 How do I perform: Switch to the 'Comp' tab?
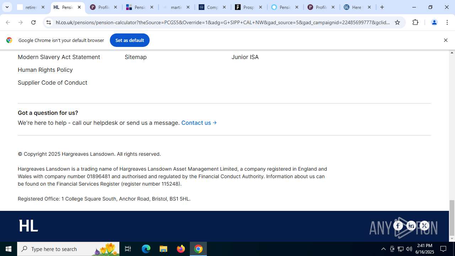(x=213, y=7)
